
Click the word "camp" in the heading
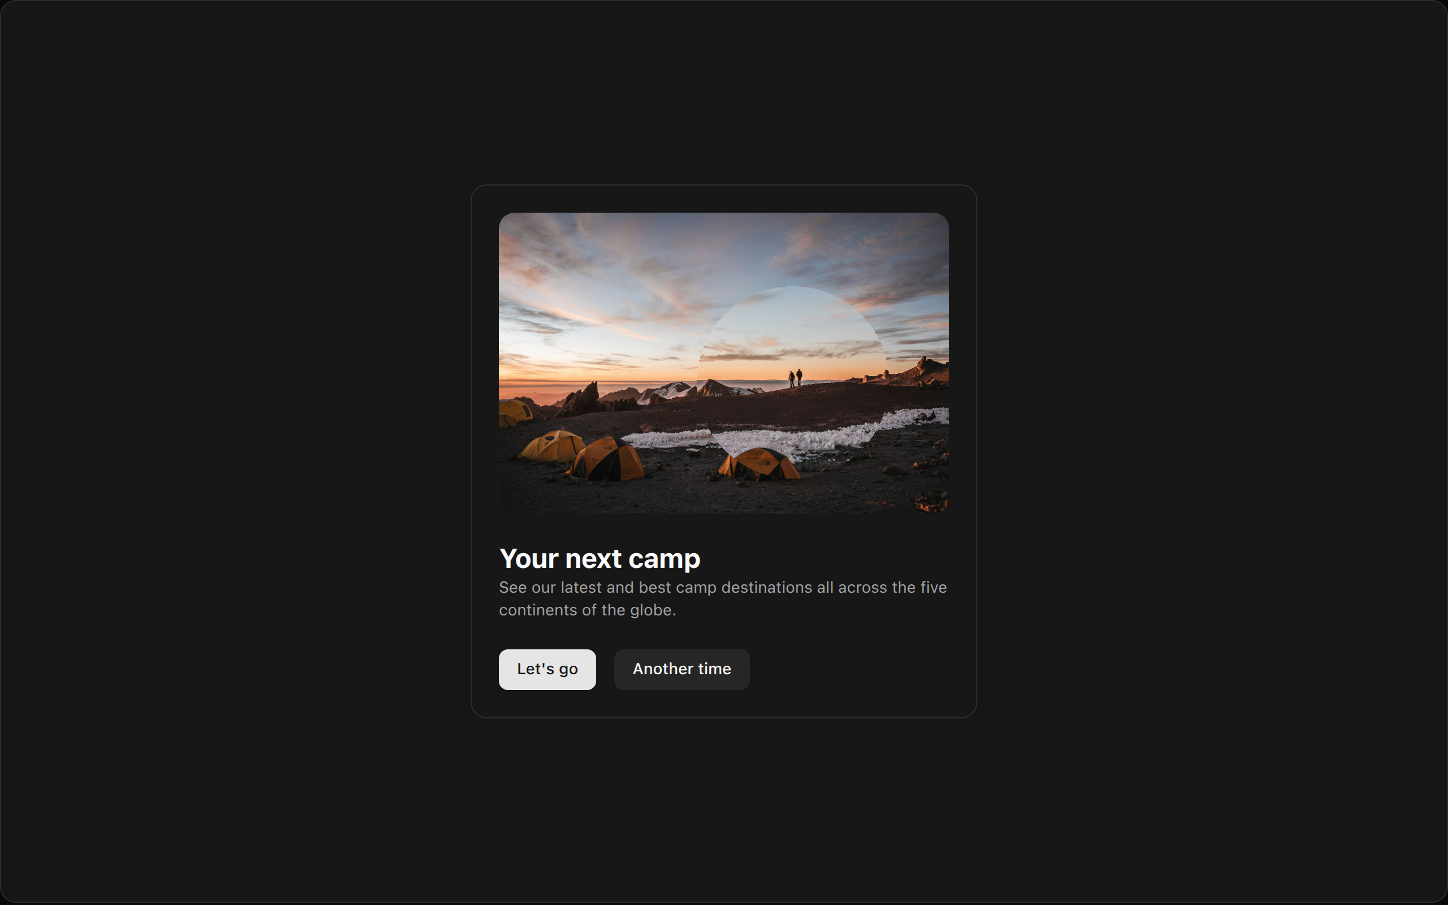[x=664, y=559]
